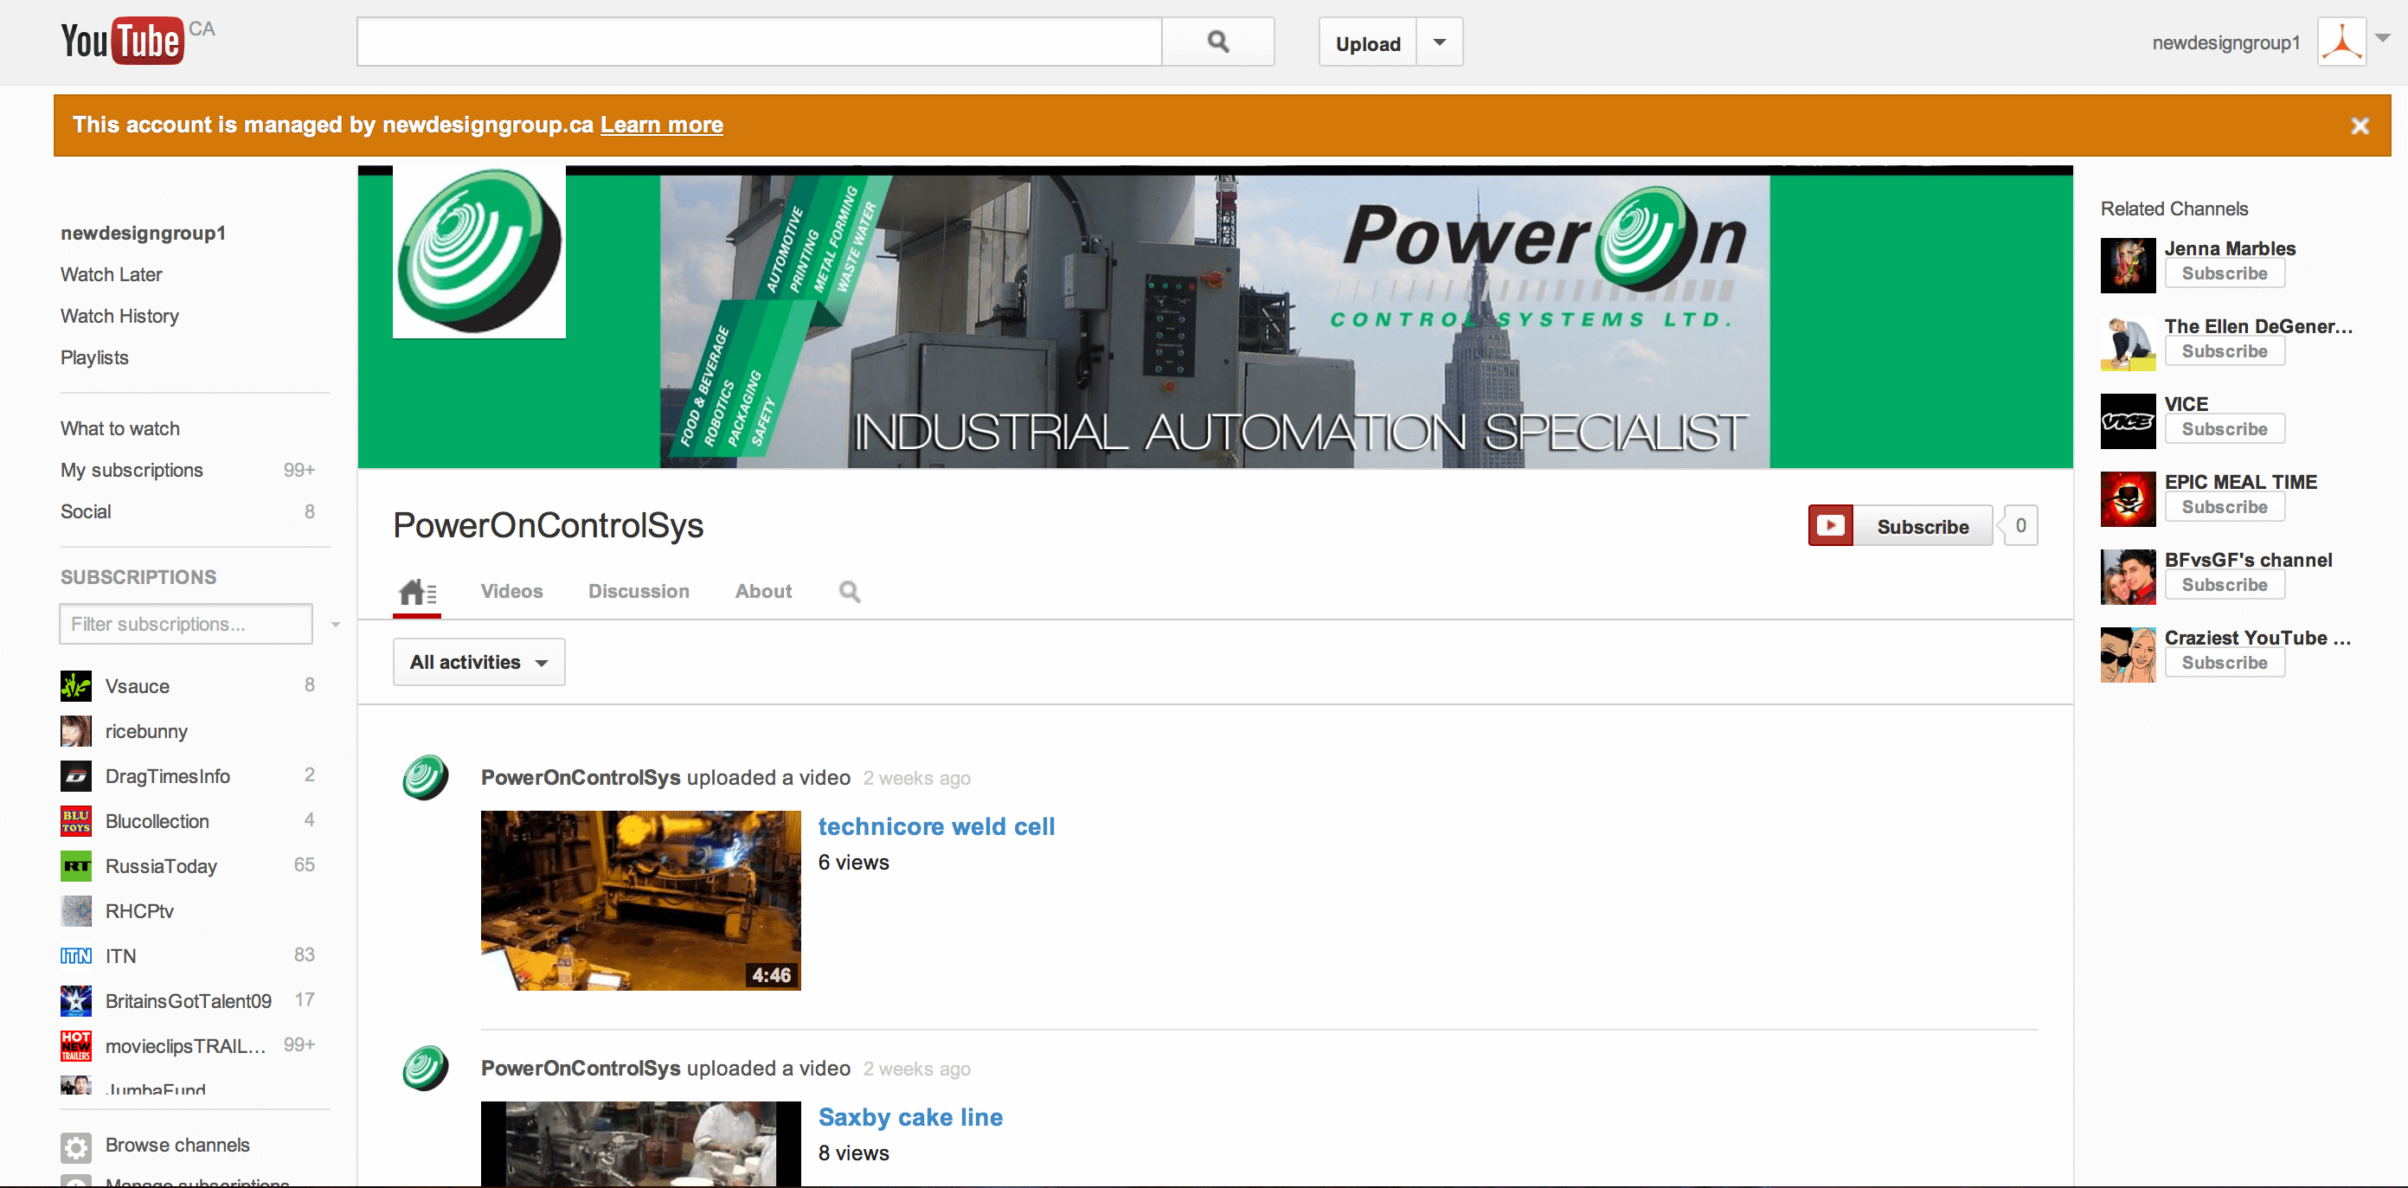The width and height of the screenshot is (2408, 1188).
Task: Open the All activities dropdown
Action: click(478, 662)
